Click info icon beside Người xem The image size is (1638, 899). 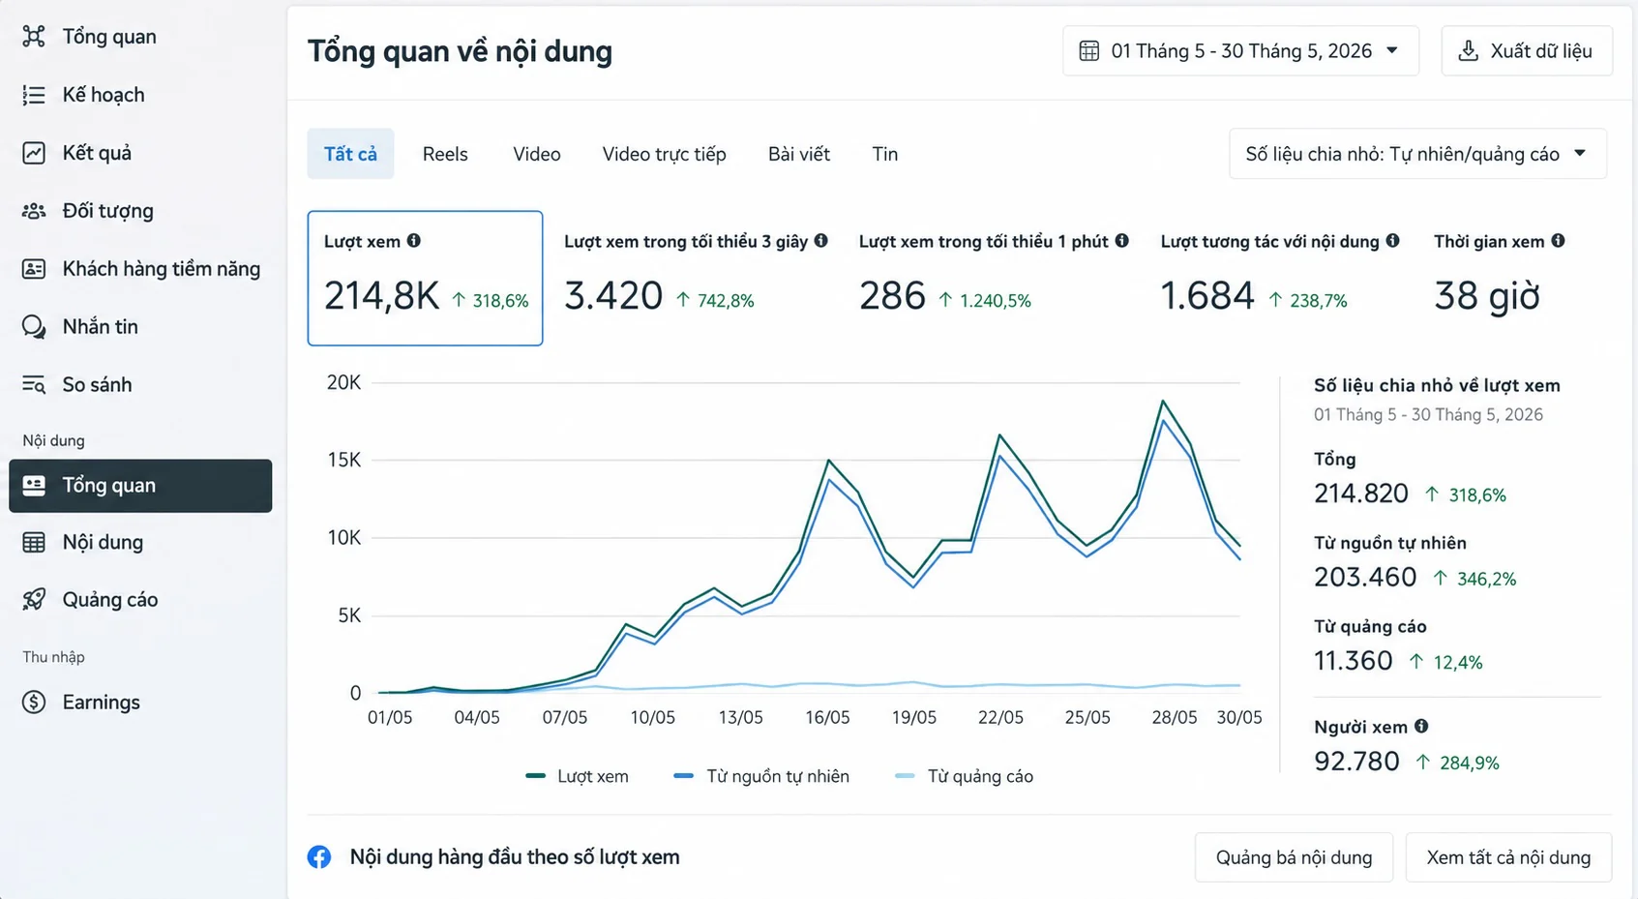pos(1421,727)
